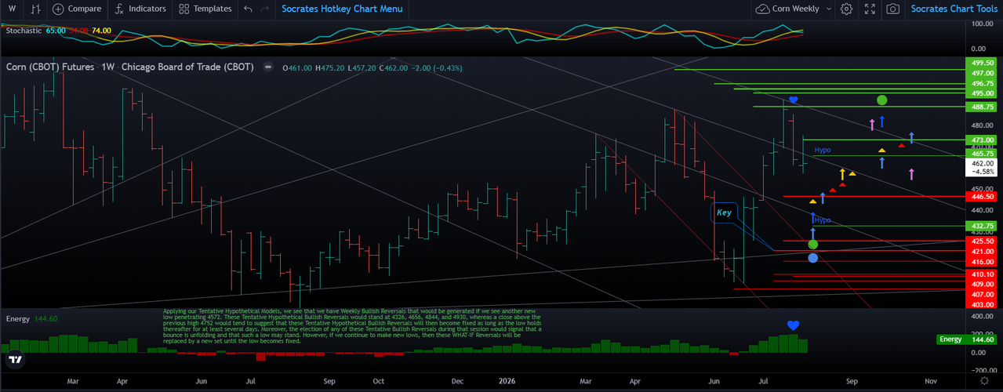
Task: Click the red 425.50 price label
Action: pos(983,241)
